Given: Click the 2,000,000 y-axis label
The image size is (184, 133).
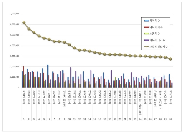Looking at the screenshot, I should pos(14,67).
